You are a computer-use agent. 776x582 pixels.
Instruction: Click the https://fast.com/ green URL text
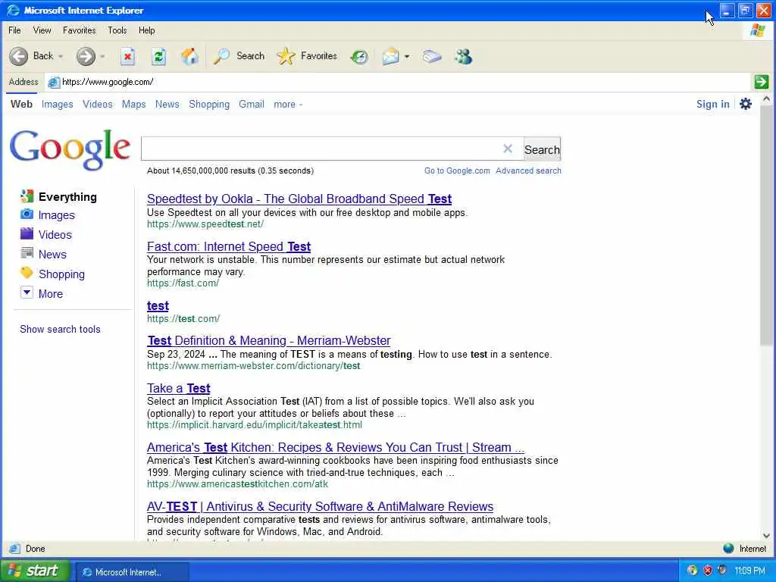tap(183, 283)
